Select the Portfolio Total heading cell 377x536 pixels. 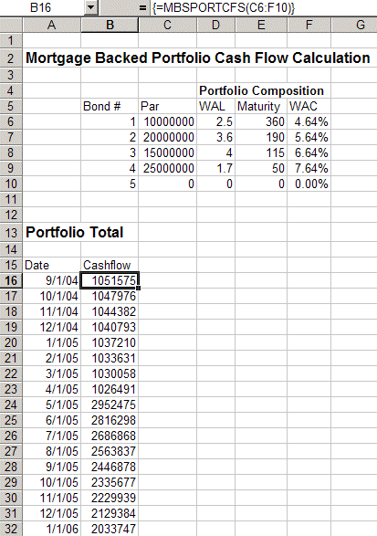pos(75,233)
